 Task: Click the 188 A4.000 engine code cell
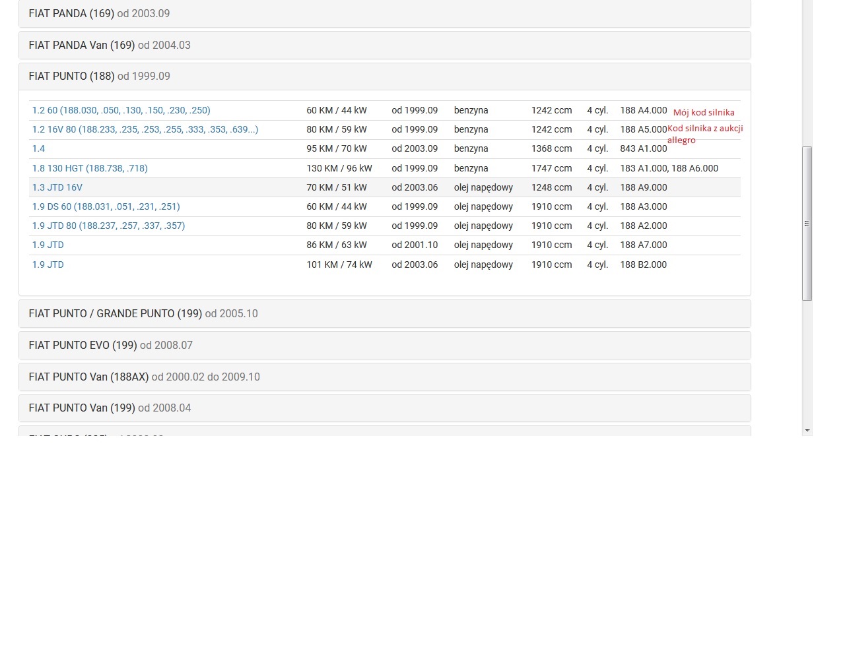tap(643, 110)
